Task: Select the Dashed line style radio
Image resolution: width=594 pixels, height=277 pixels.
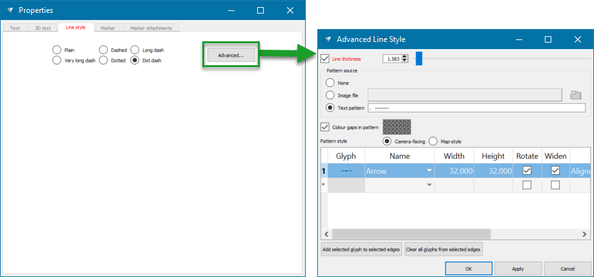Action: 103,50
